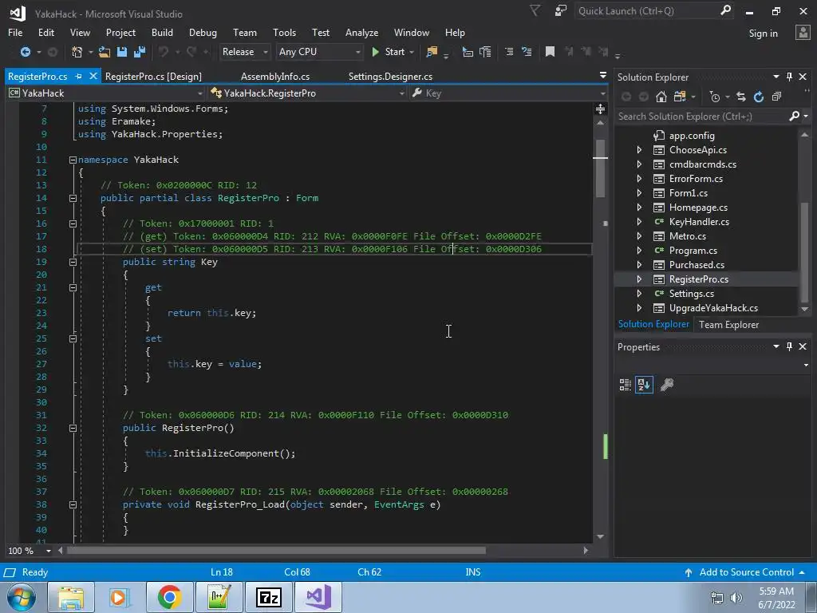Click the Solution Explorer Home icon
The height and width of the screenshot is (613, 817).
[x=661, y=97]
